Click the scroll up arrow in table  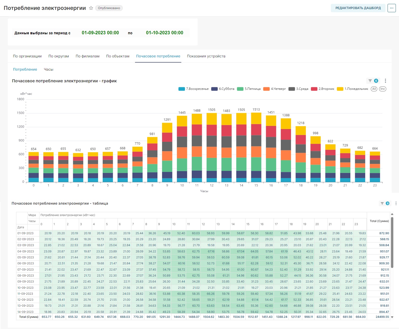point(392,214)
